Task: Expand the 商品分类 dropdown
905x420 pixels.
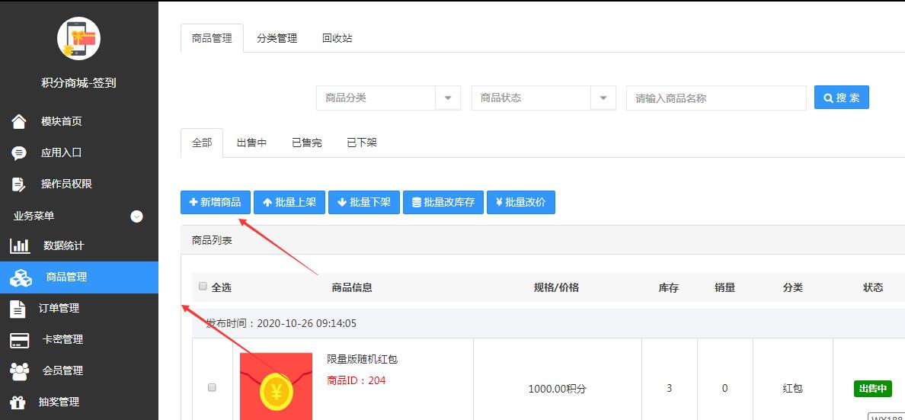Action: (448, 98)
